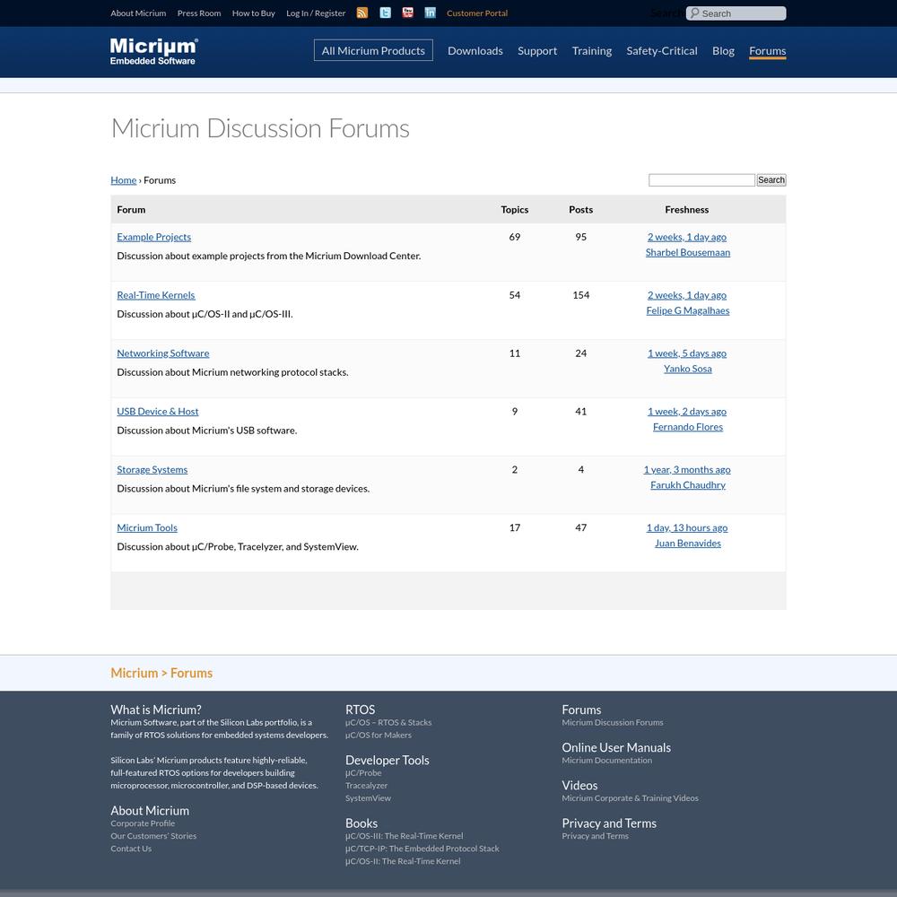Open the '1 week, 2 days ago' post

pos(687,412)
